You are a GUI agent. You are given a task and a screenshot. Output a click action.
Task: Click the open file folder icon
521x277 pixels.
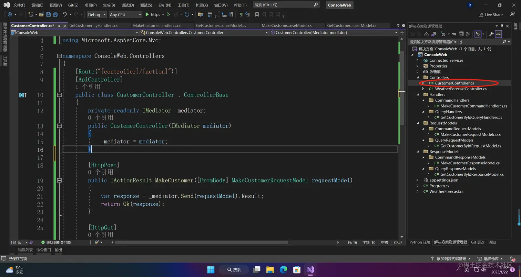click(41, 14)
